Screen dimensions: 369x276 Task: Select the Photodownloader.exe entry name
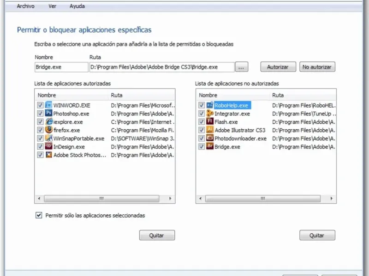point(240,138)
